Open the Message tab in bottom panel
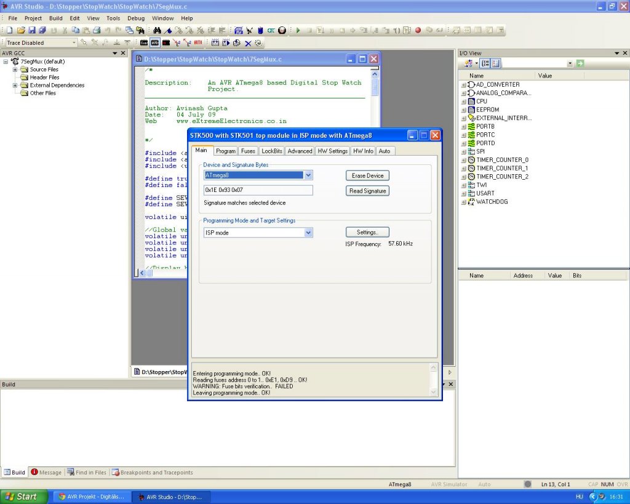Screen dimensions: 630x504 (46, 472)
